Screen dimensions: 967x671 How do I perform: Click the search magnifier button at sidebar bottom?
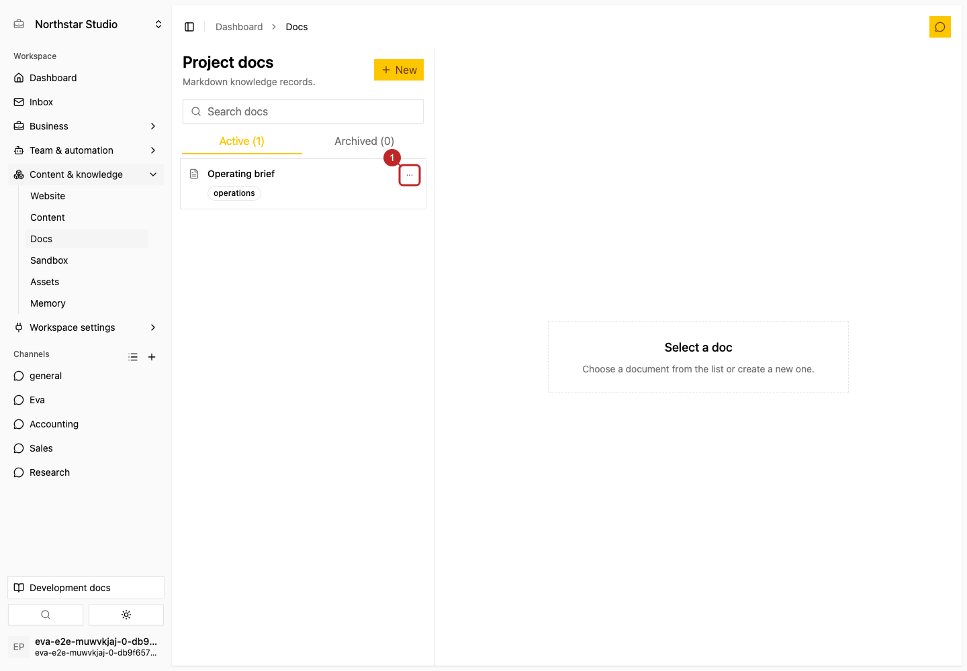pos(46,615)
